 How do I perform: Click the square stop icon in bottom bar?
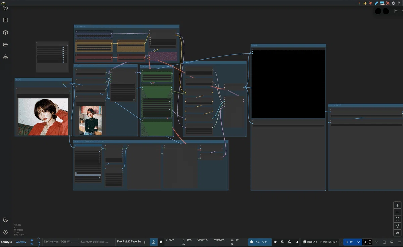click(384, 242)
